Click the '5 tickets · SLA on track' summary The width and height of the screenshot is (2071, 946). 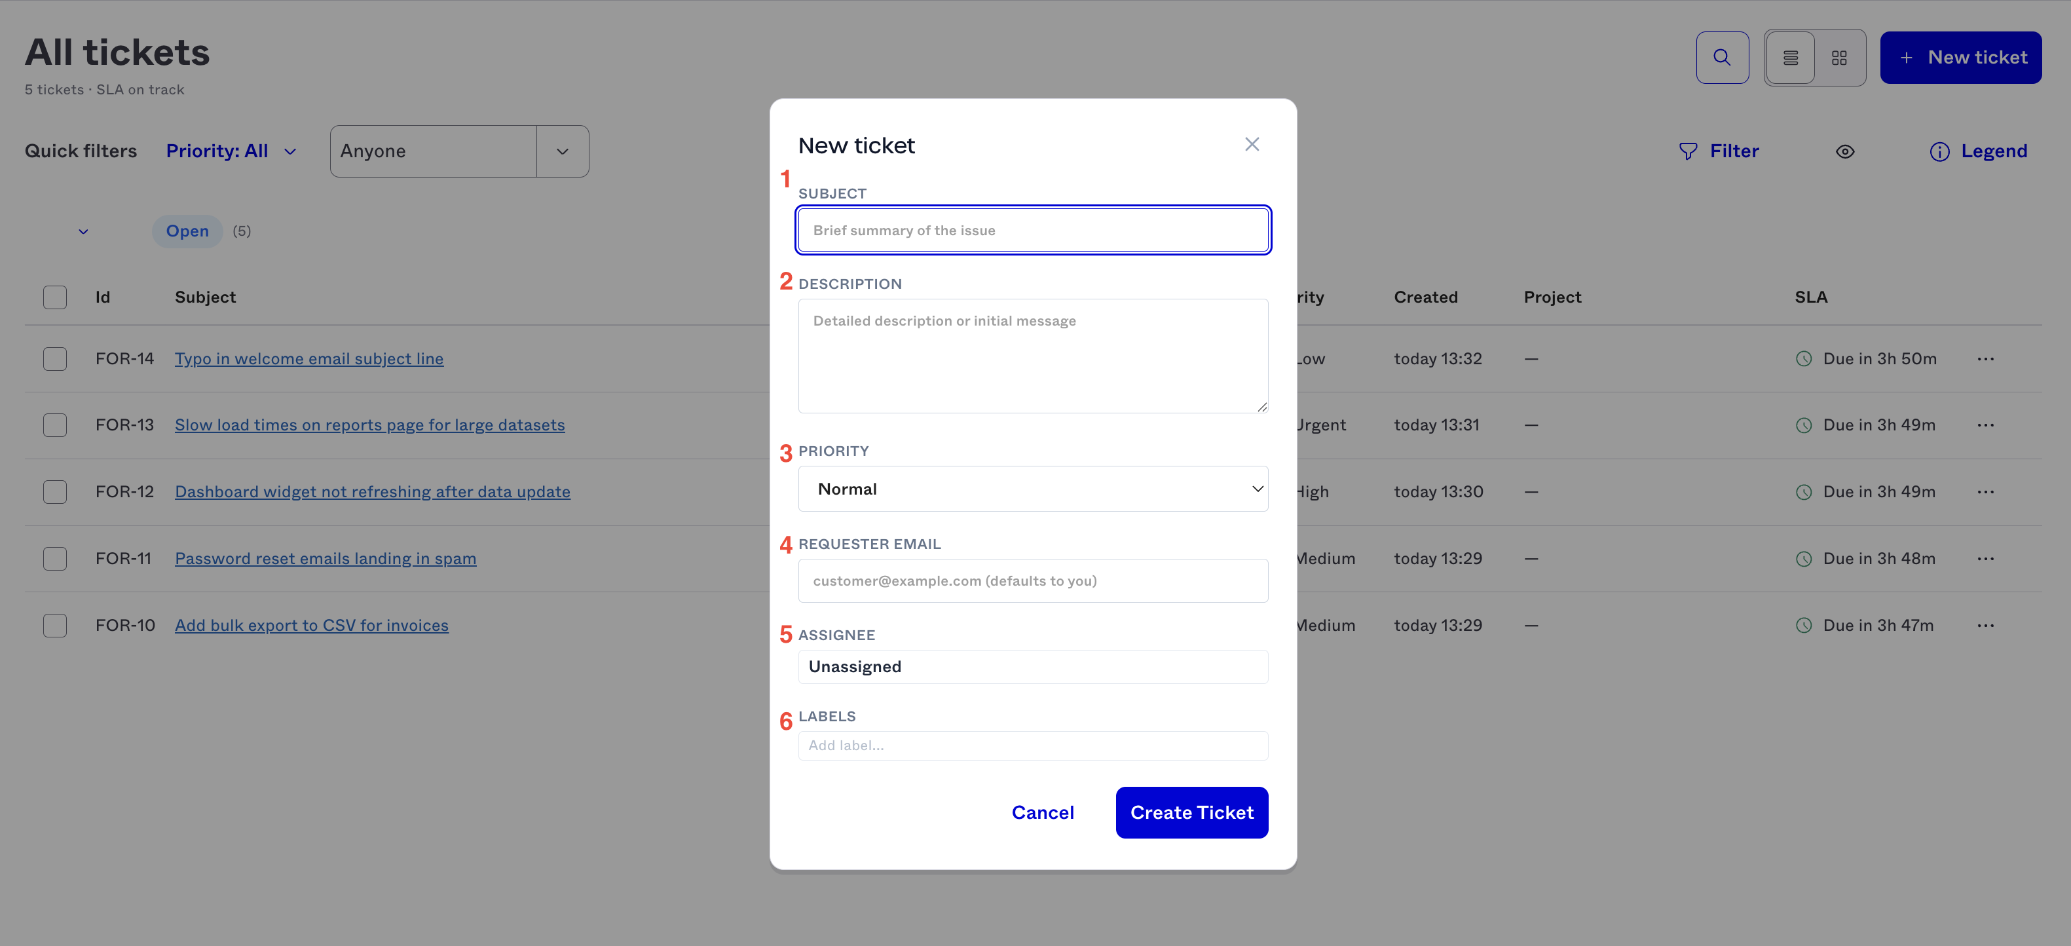(x=105, y=89)
